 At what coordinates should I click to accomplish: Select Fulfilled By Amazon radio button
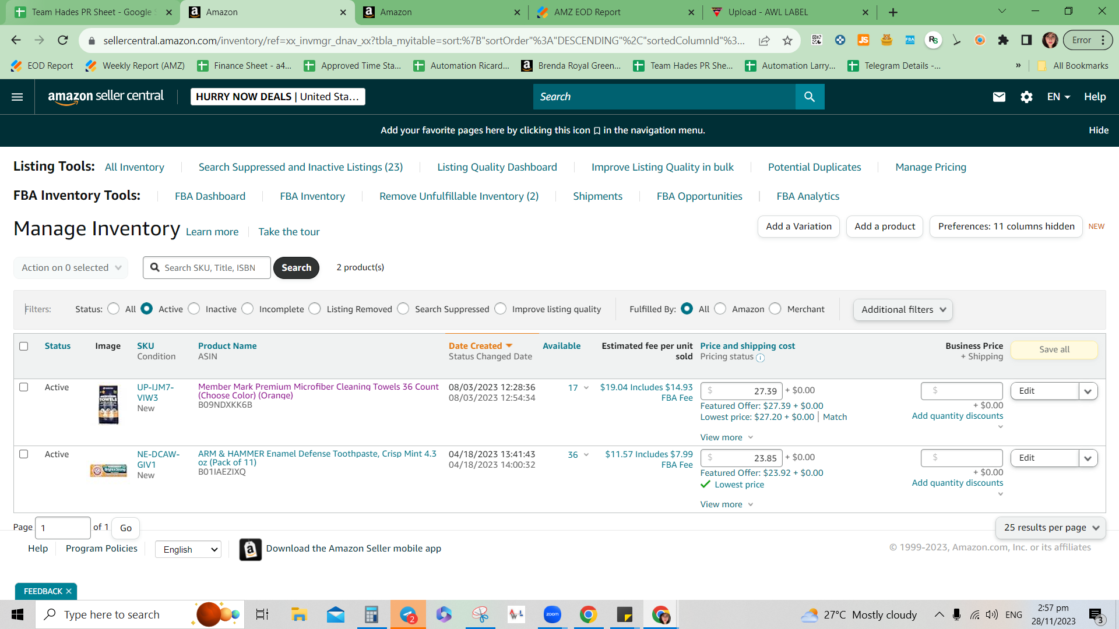720,309
